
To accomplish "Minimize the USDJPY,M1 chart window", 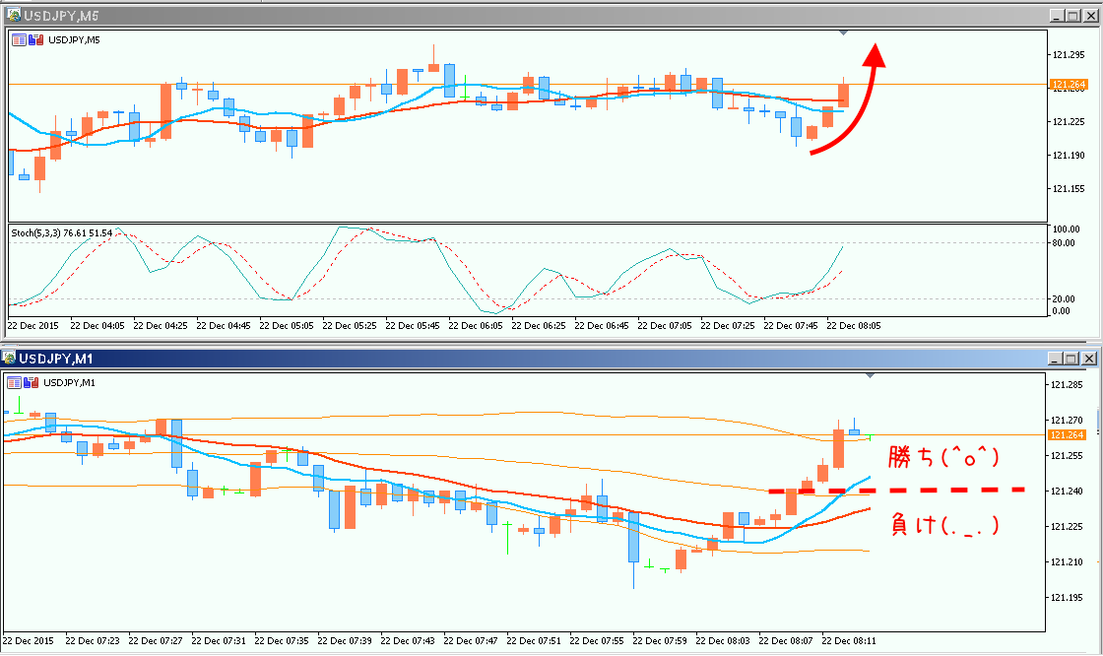I will click(x=1057, y=359).
